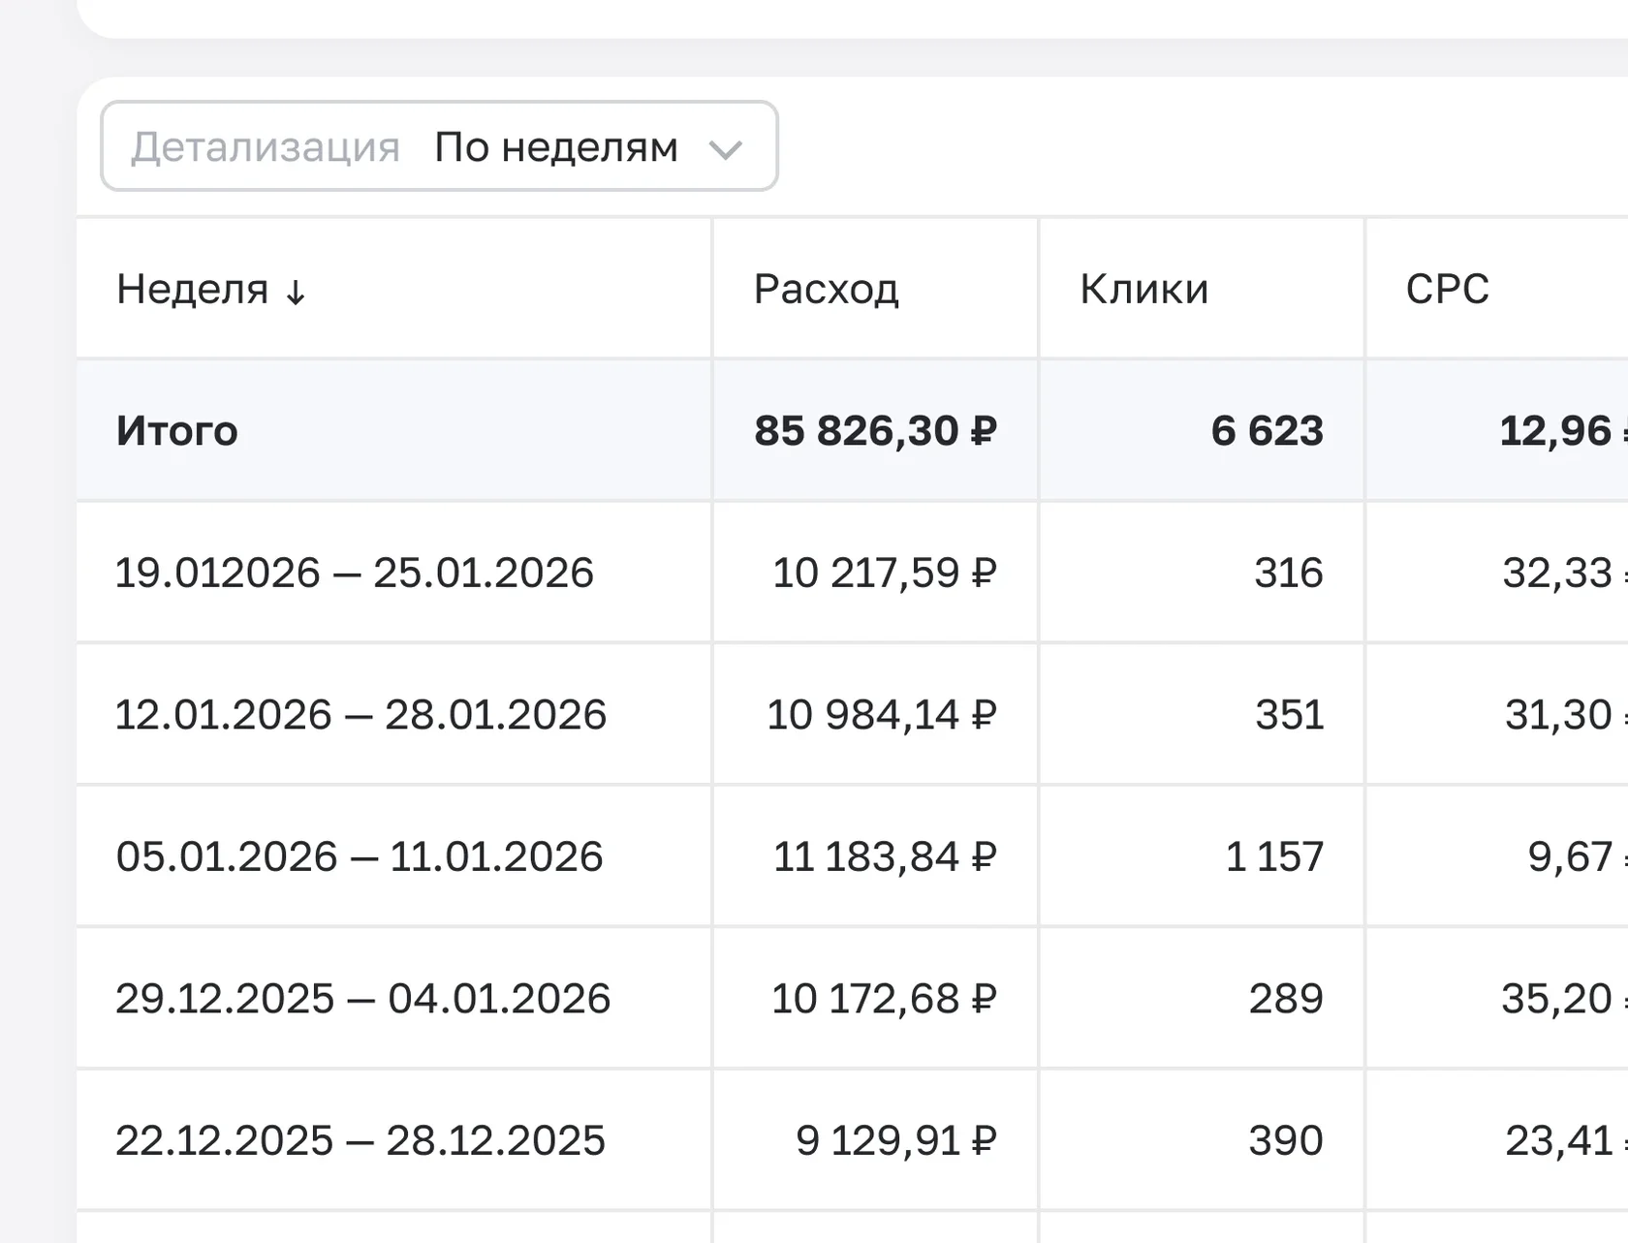Click spend cell 11 183,84 ₽

click(x=884, y=856)
